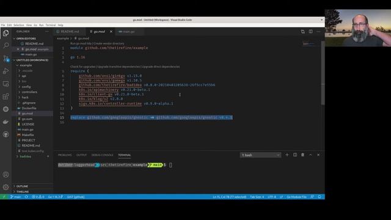Open the Run and Debug view

click(5, 71)
